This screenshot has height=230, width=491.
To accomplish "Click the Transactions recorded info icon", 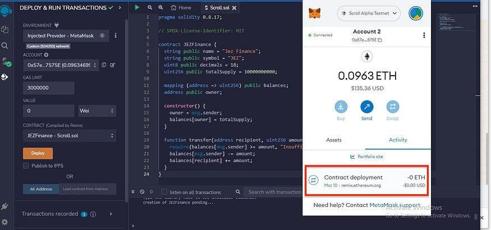I will pos(93,214).
